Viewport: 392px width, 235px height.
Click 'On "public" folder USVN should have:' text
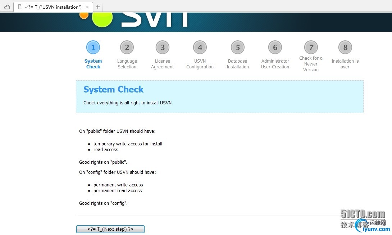click(x=117, y=131)
